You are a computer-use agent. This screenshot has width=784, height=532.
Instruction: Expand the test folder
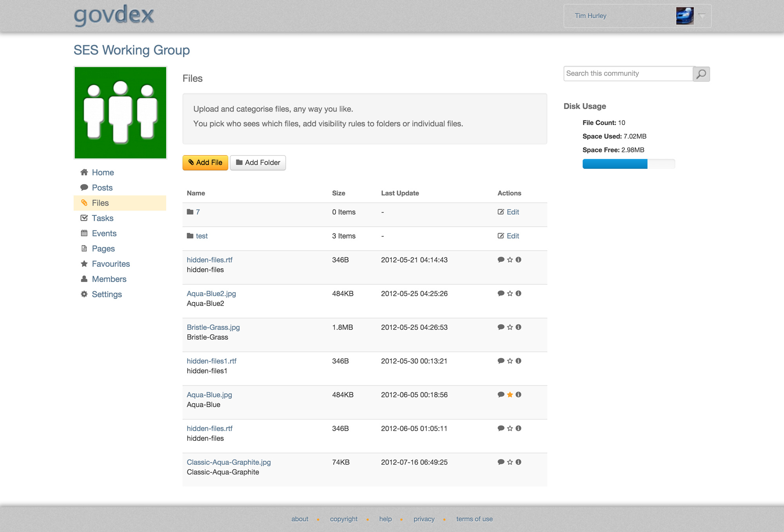(x=201, y=236)
